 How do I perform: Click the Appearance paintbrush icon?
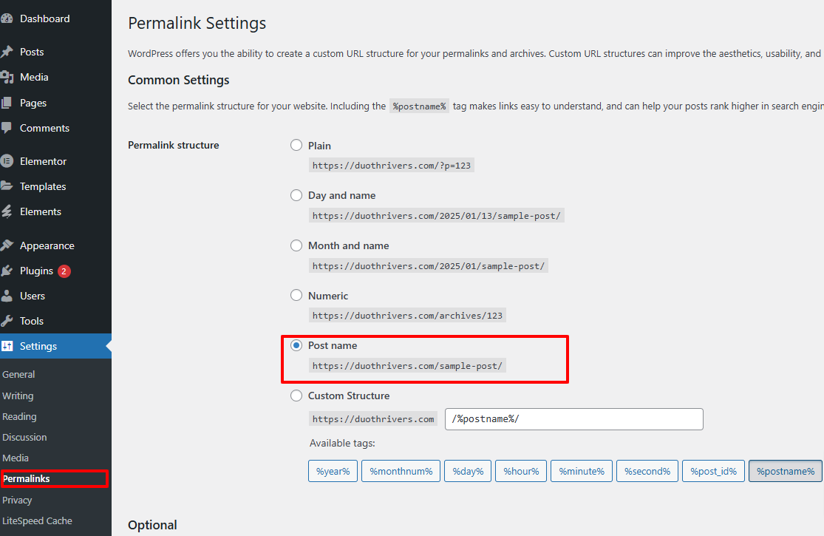[7, 245]
